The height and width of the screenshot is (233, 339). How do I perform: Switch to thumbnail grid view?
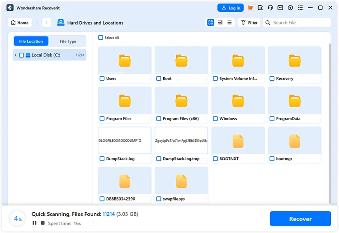[x=210, y=23]
